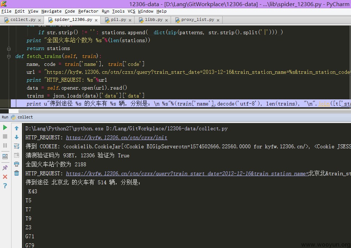
Task: Open the otn/czxx/init URL link
Action: (117, 137)
